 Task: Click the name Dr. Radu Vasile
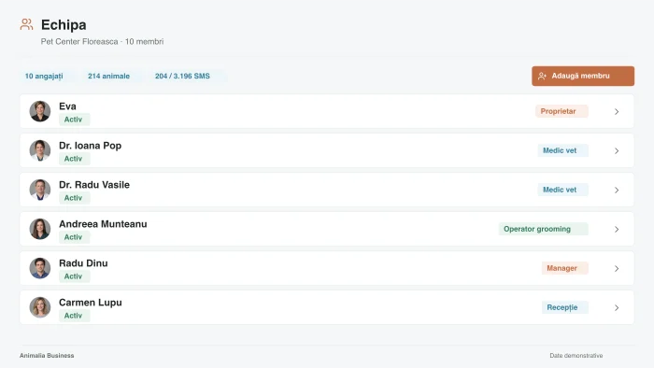pyautogui.click(x=94, y=185)
